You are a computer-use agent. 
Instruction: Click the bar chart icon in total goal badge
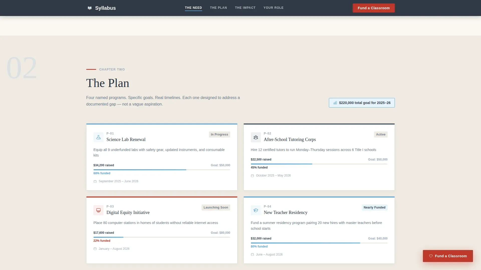coord(335,103)
